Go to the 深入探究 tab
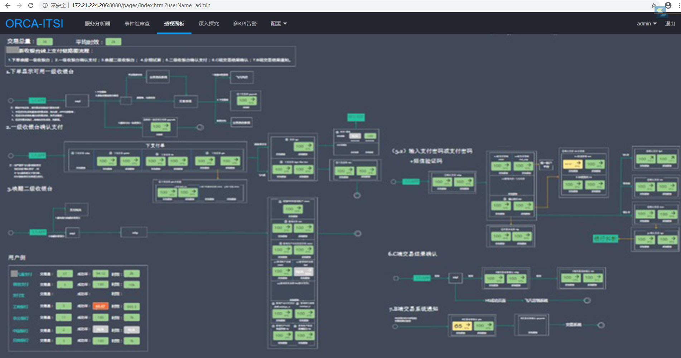Screen dimensions: 681x358 [209, 24]
